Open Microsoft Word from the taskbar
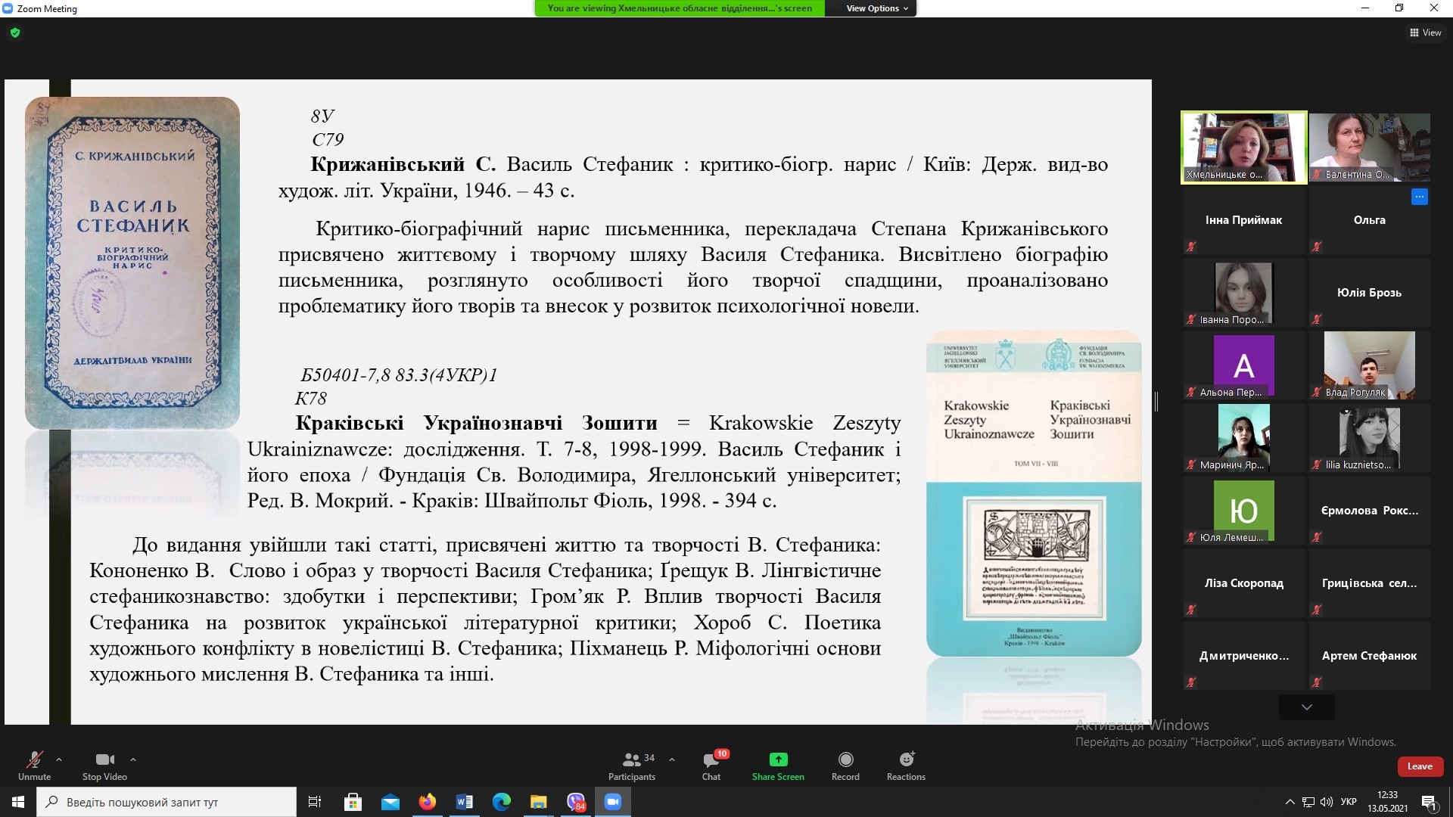1453x817 pixels. [x=465, y=802]
